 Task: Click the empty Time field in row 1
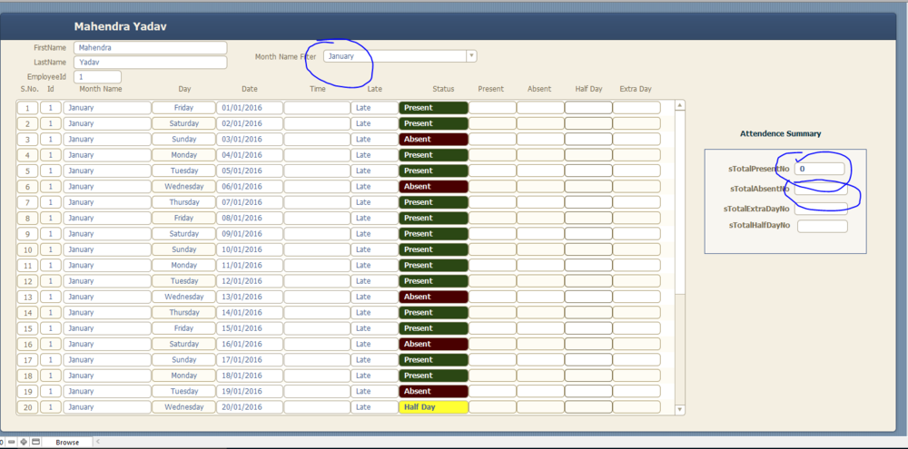317,108
